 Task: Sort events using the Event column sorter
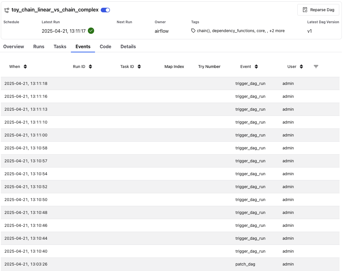point(256,66)
